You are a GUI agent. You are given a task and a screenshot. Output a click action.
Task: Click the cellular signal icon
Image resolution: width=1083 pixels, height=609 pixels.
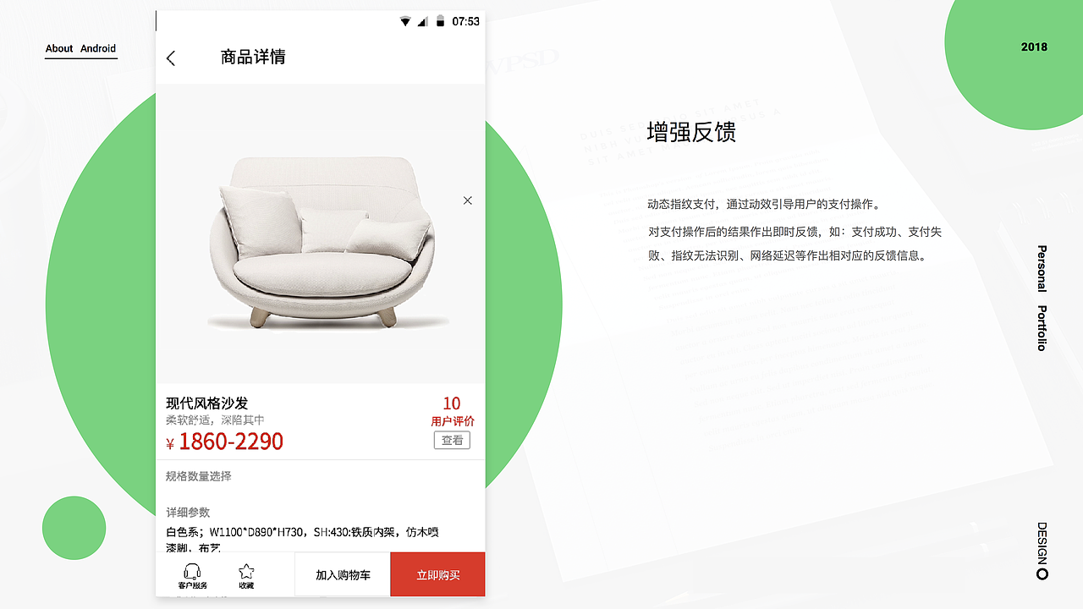pos(423,21)
